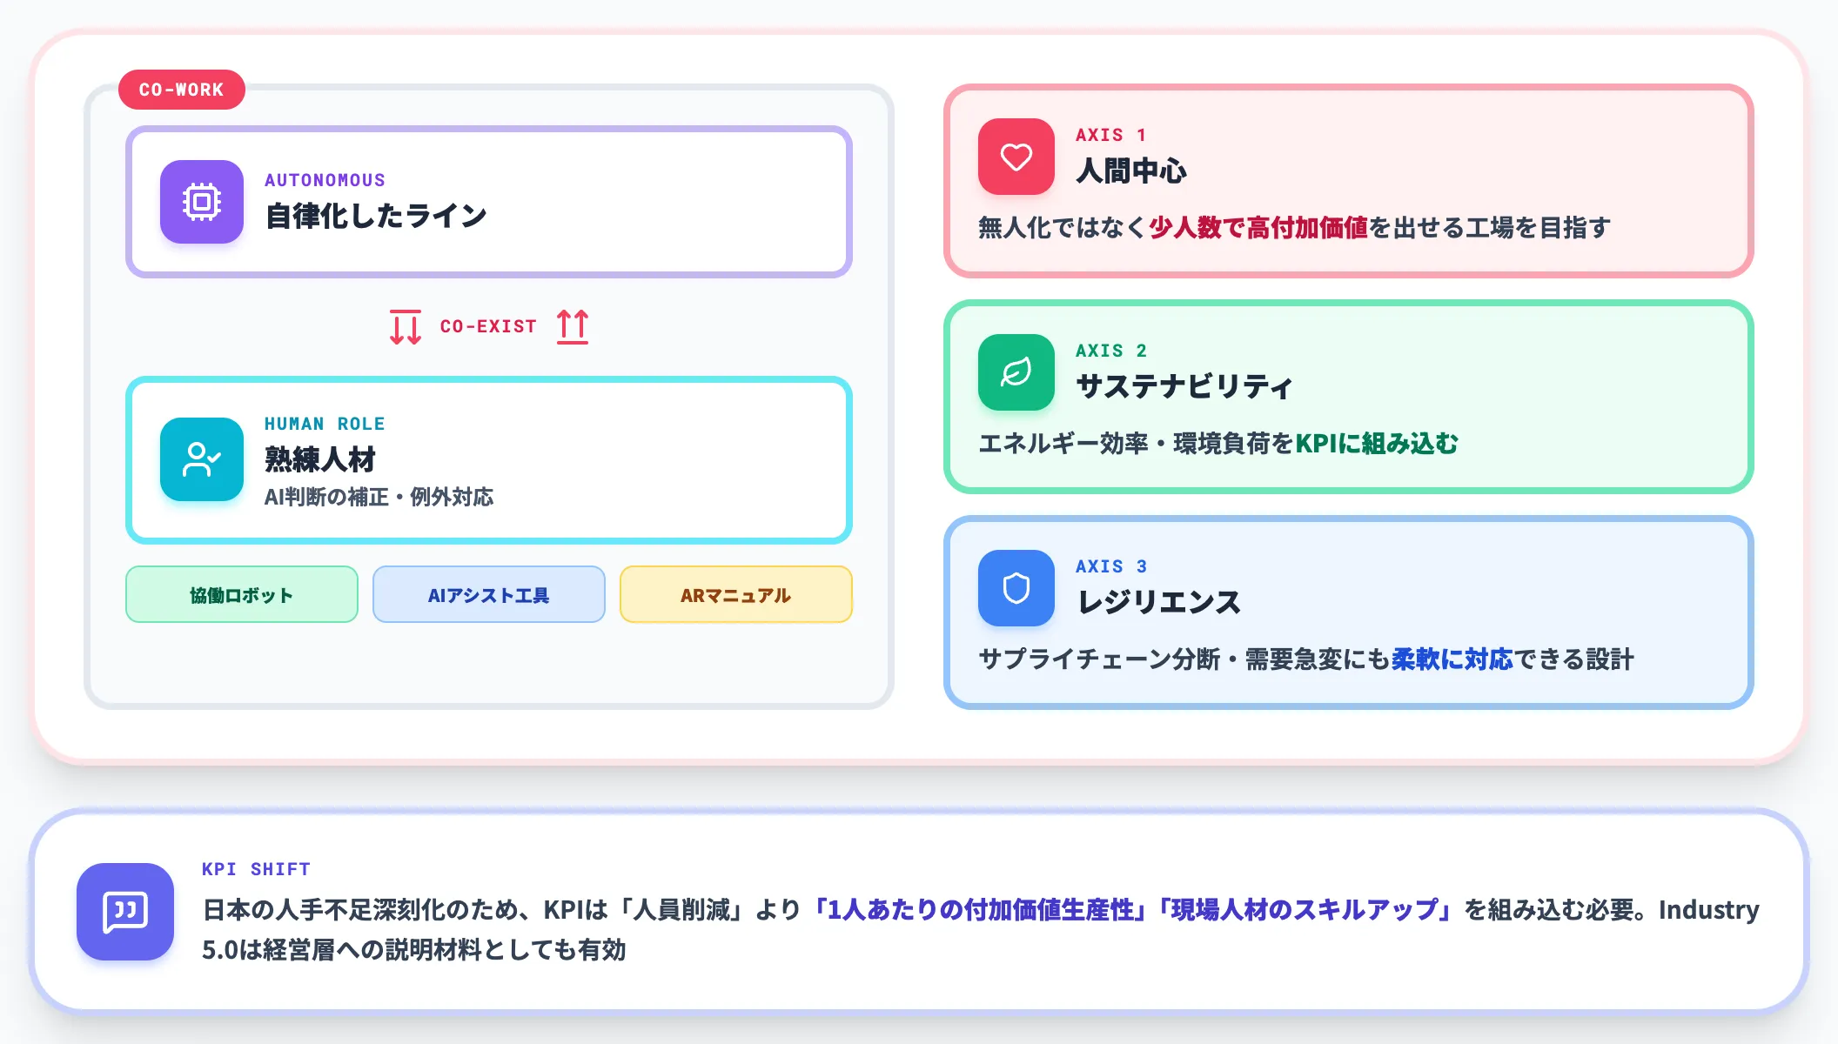Click the HUMAN ROLE label
The width and height of the screenshot is (1838, 1044).
pos(325,424)
